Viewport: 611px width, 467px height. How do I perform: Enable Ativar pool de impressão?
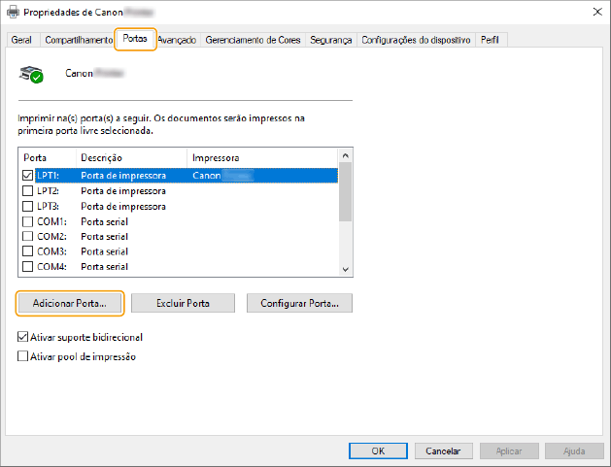23,356
